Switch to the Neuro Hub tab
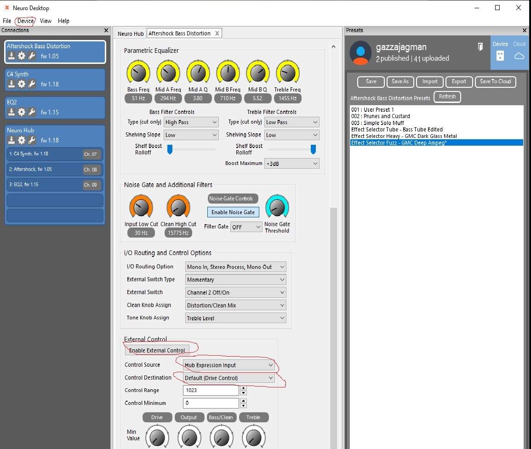This screenshot has height=449, width=531. tap(131, 34)
